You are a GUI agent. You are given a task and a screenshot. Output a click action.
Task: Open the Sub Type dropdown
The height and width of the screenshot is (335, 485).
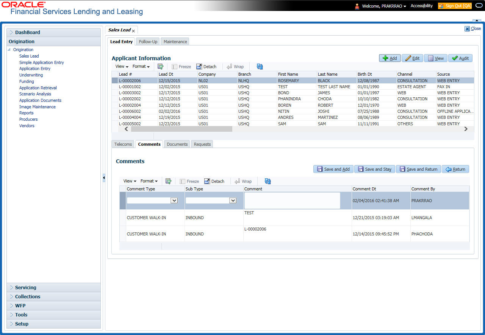tap(233, 201)
